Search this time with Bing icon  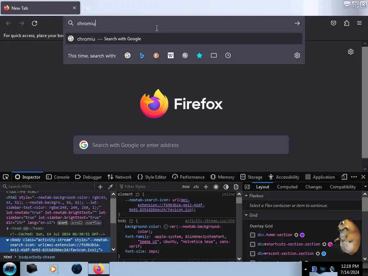point(142,55)
